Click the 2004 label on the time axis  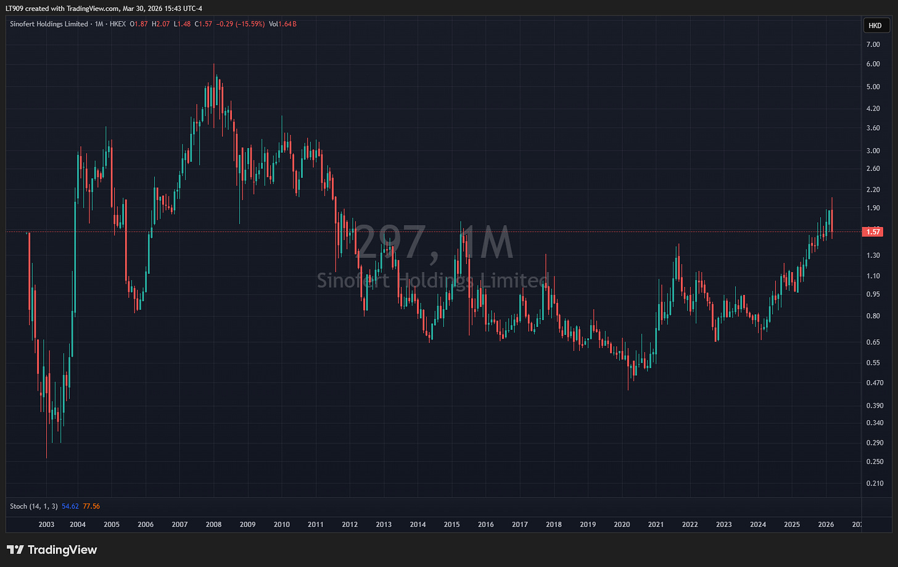78,525
